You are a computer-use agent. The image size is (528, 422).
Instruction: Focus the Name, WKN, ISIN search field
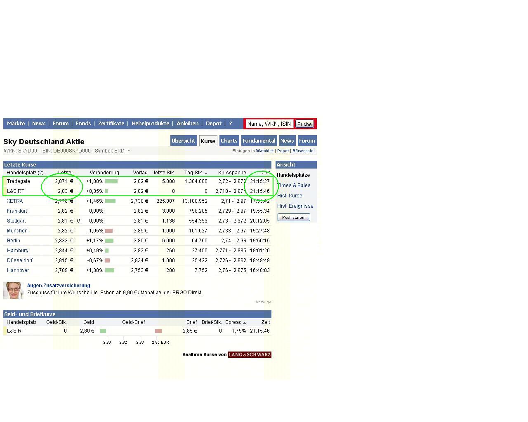(x=269, y=124)
